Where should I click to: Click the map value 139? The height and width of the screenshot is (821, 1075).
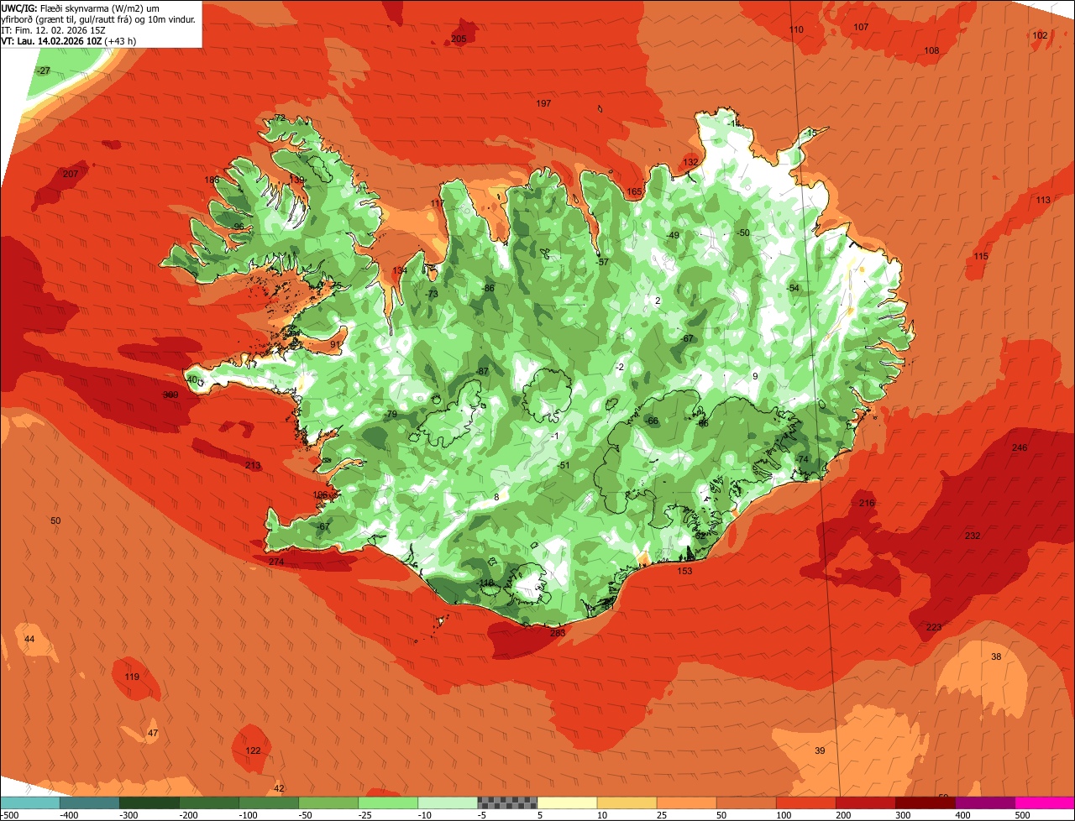(296, 180)
